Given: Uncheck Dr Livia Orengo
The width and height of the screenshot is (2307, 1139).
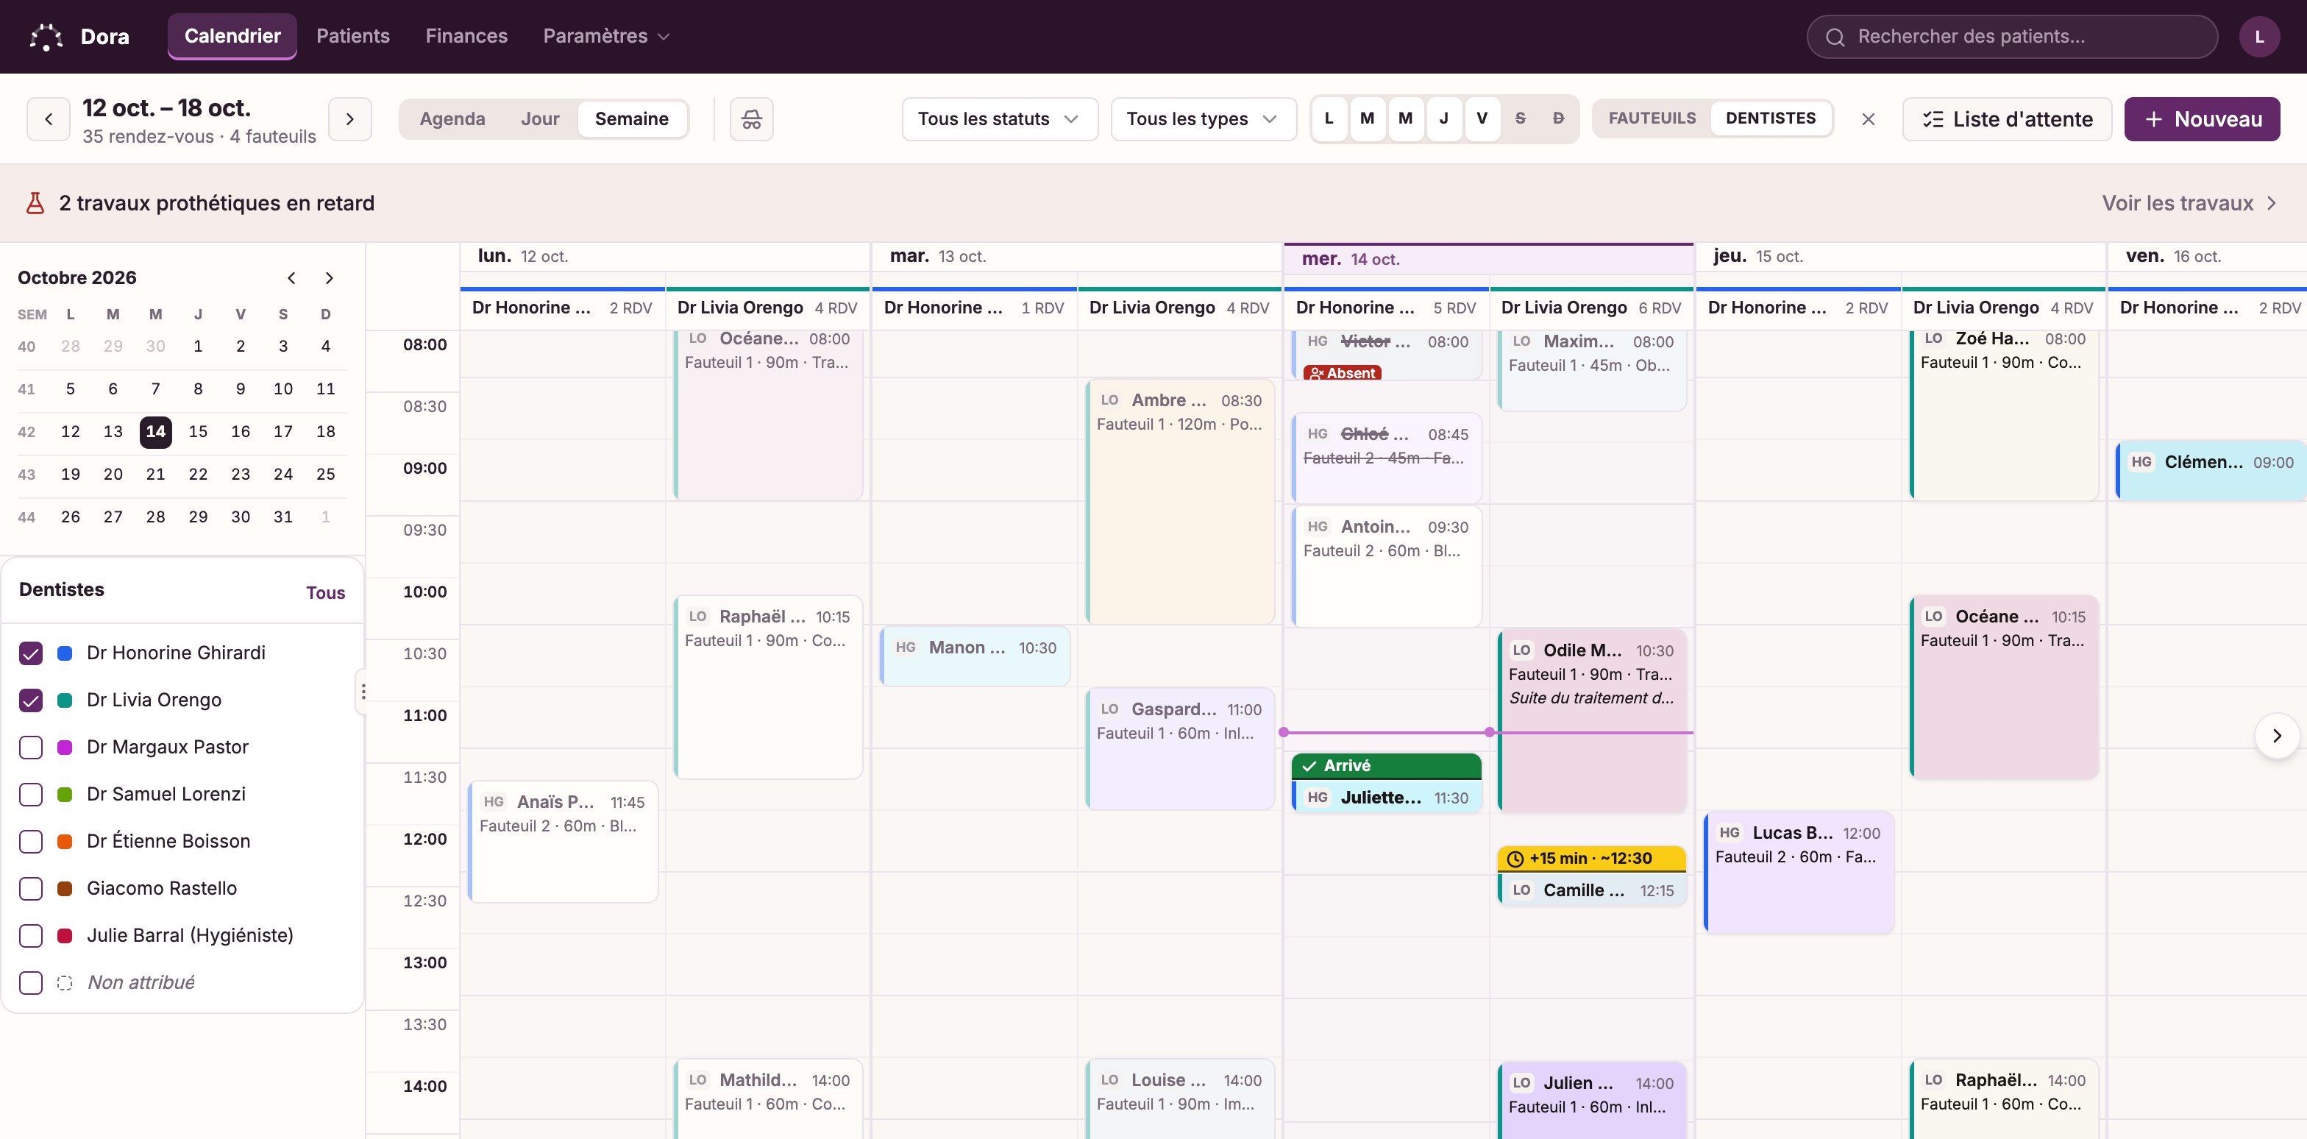Looking at the screenshot, I should pyautogui.click(x=32, y=700).
